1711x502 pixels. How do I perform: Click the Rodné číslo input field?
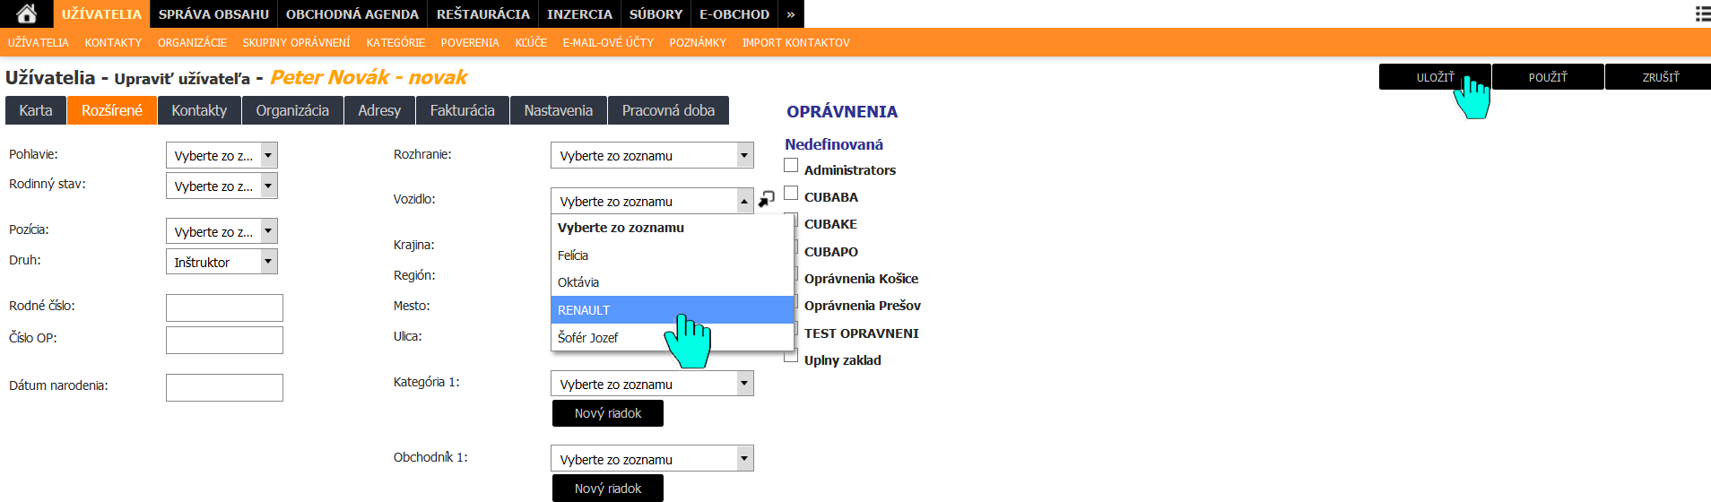coord(224,307)
